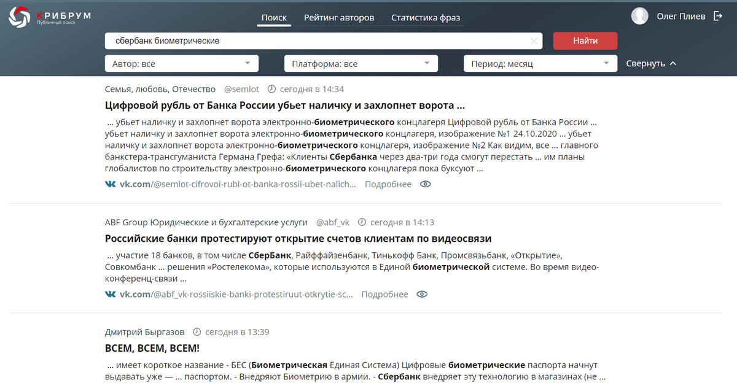This screenshot has height=383, width=737.
Task: Click the Найти button
Action: [585, 41]
